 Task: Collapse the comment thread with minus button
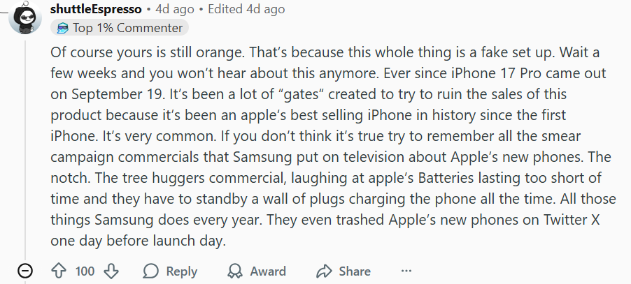coord(24,271)
